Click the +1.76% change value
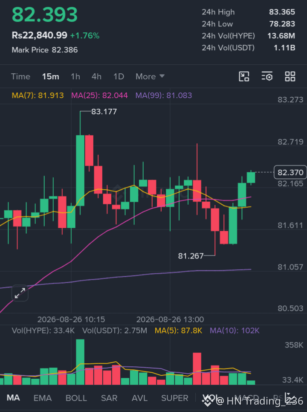The image size is (307, 412). pyautogui.click(x=85, y=35)
